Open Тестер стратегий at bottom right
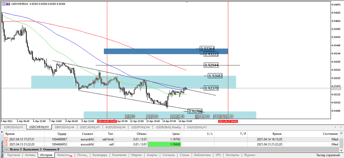Viewport: 344px width, 158px height. (328, 155)
